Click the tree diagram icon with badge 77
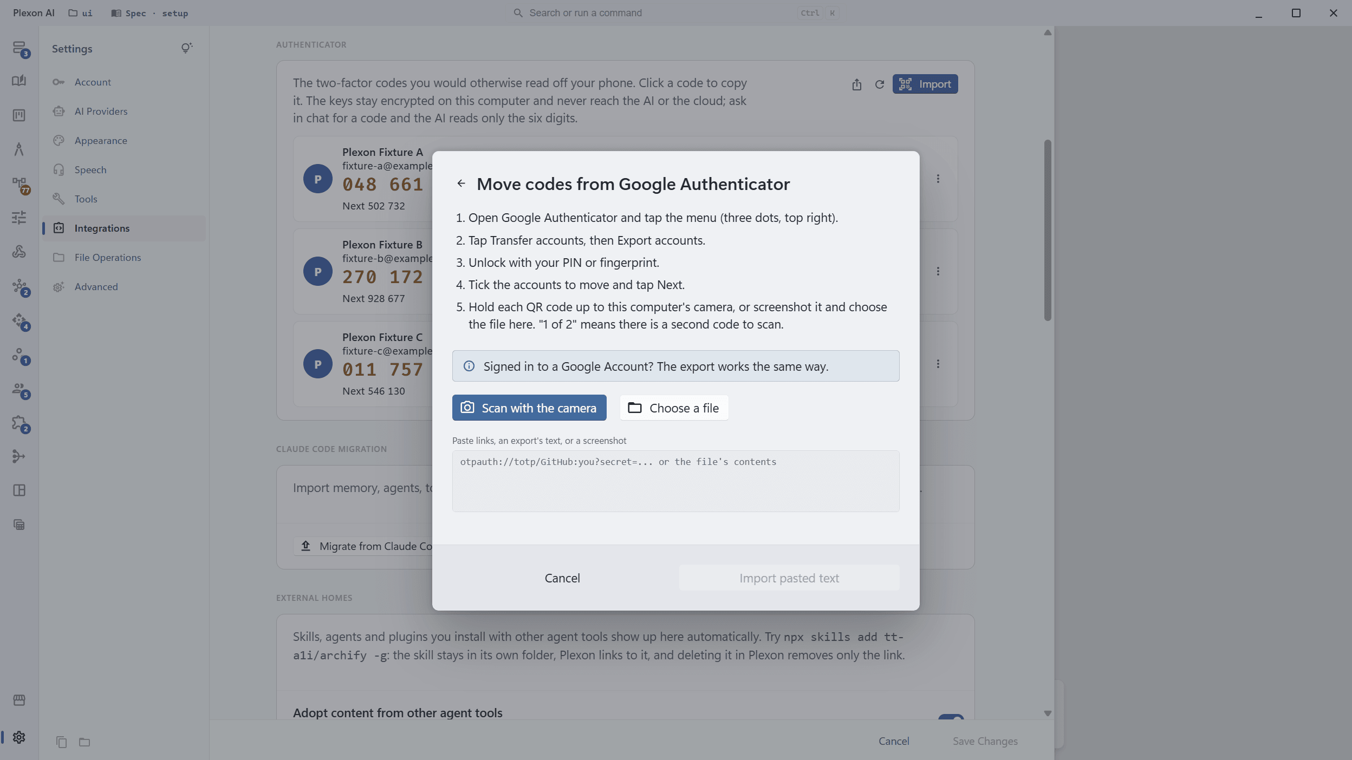 pyautogui.click(x=20, y=185)
